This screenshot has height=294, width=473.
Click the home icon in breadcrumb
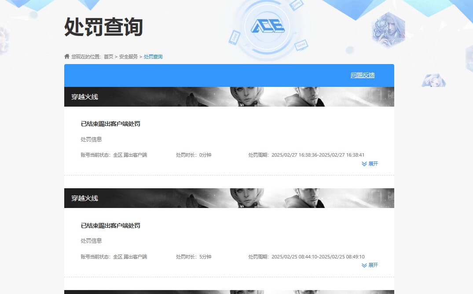(67, 56)
